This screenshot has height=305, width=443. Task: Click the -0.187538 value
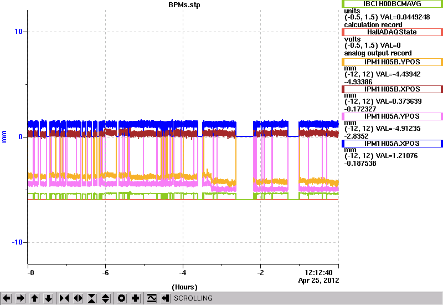[360, 164]
